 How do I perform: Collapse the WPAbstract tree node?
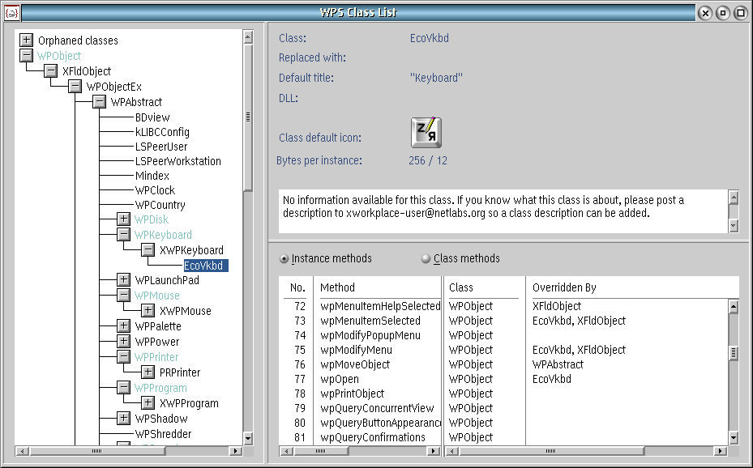[100, 102]
